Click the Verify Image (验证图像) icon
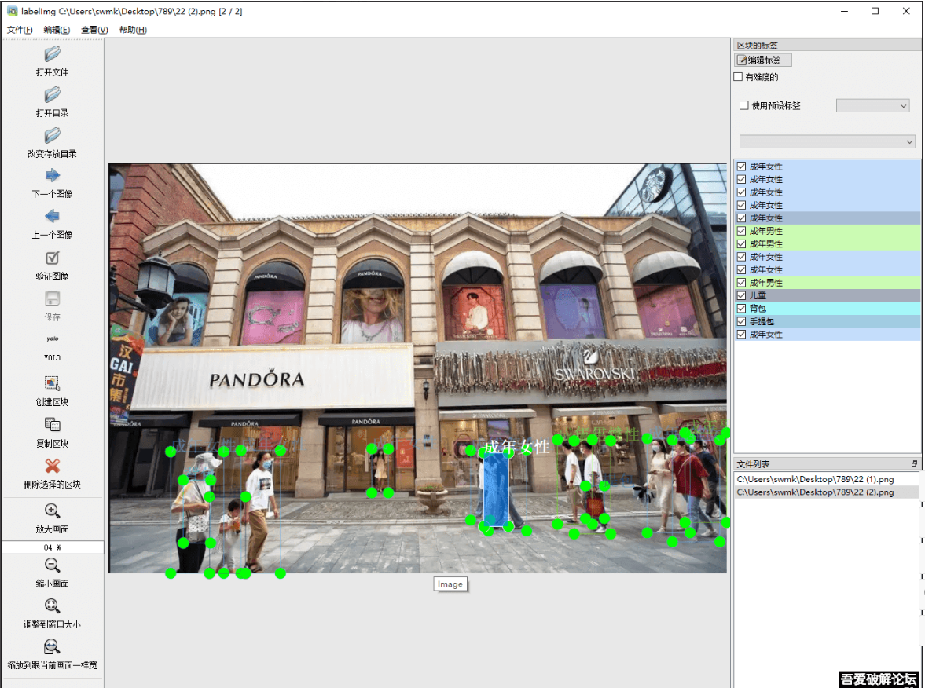The height and width of the screenshot is (688, 925). (x=52, y=258)
